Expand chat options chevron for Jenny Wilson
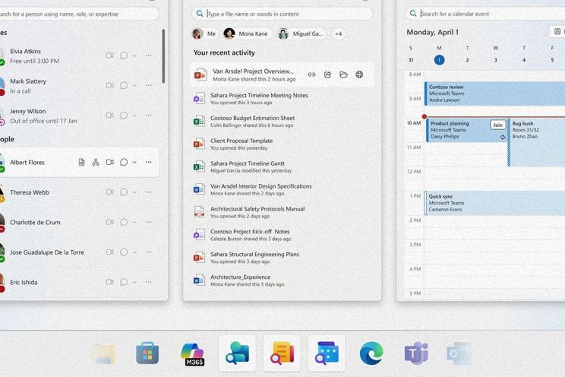 click(x=134, y=116)
